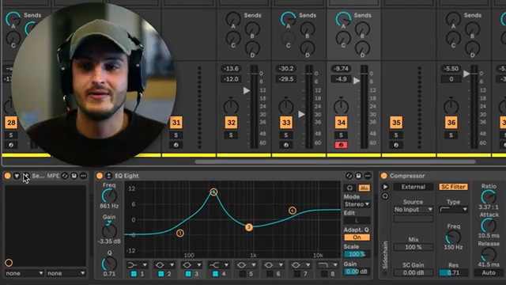The width and height of the screenshot is (506, 285).
Task: Enable EQ band 8 activator
Action: tap(324, 274)
